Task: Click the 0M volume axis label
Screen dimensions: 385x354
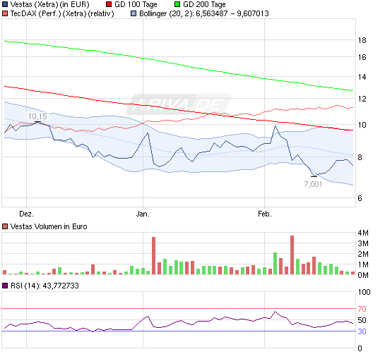Action: (x=363, y=275)
